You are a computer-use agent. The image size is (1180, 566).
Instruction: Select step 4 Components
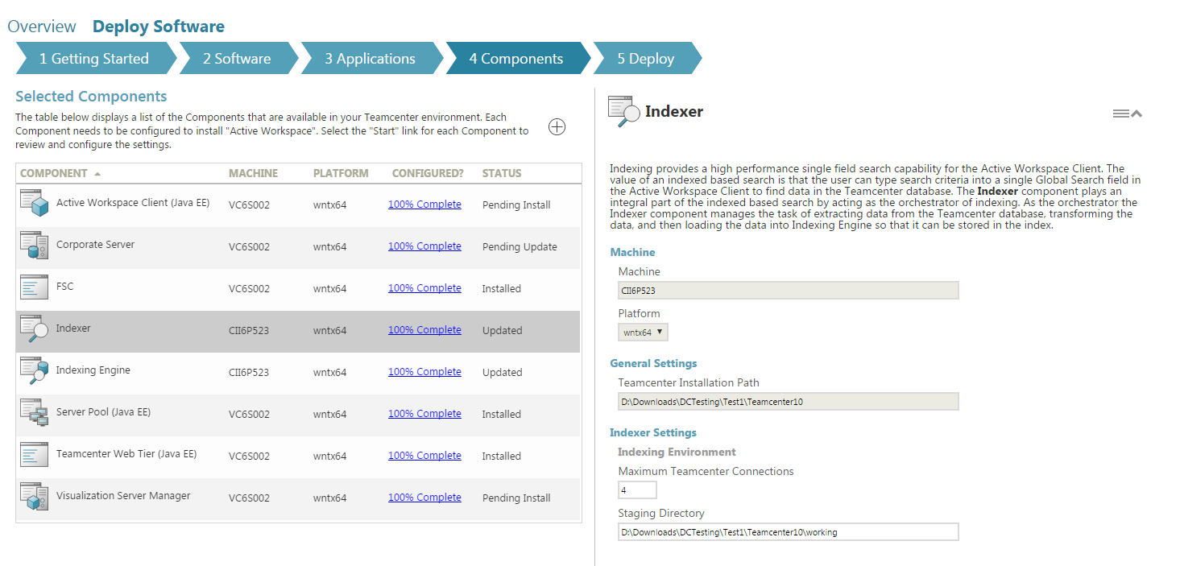pos(516,58)
